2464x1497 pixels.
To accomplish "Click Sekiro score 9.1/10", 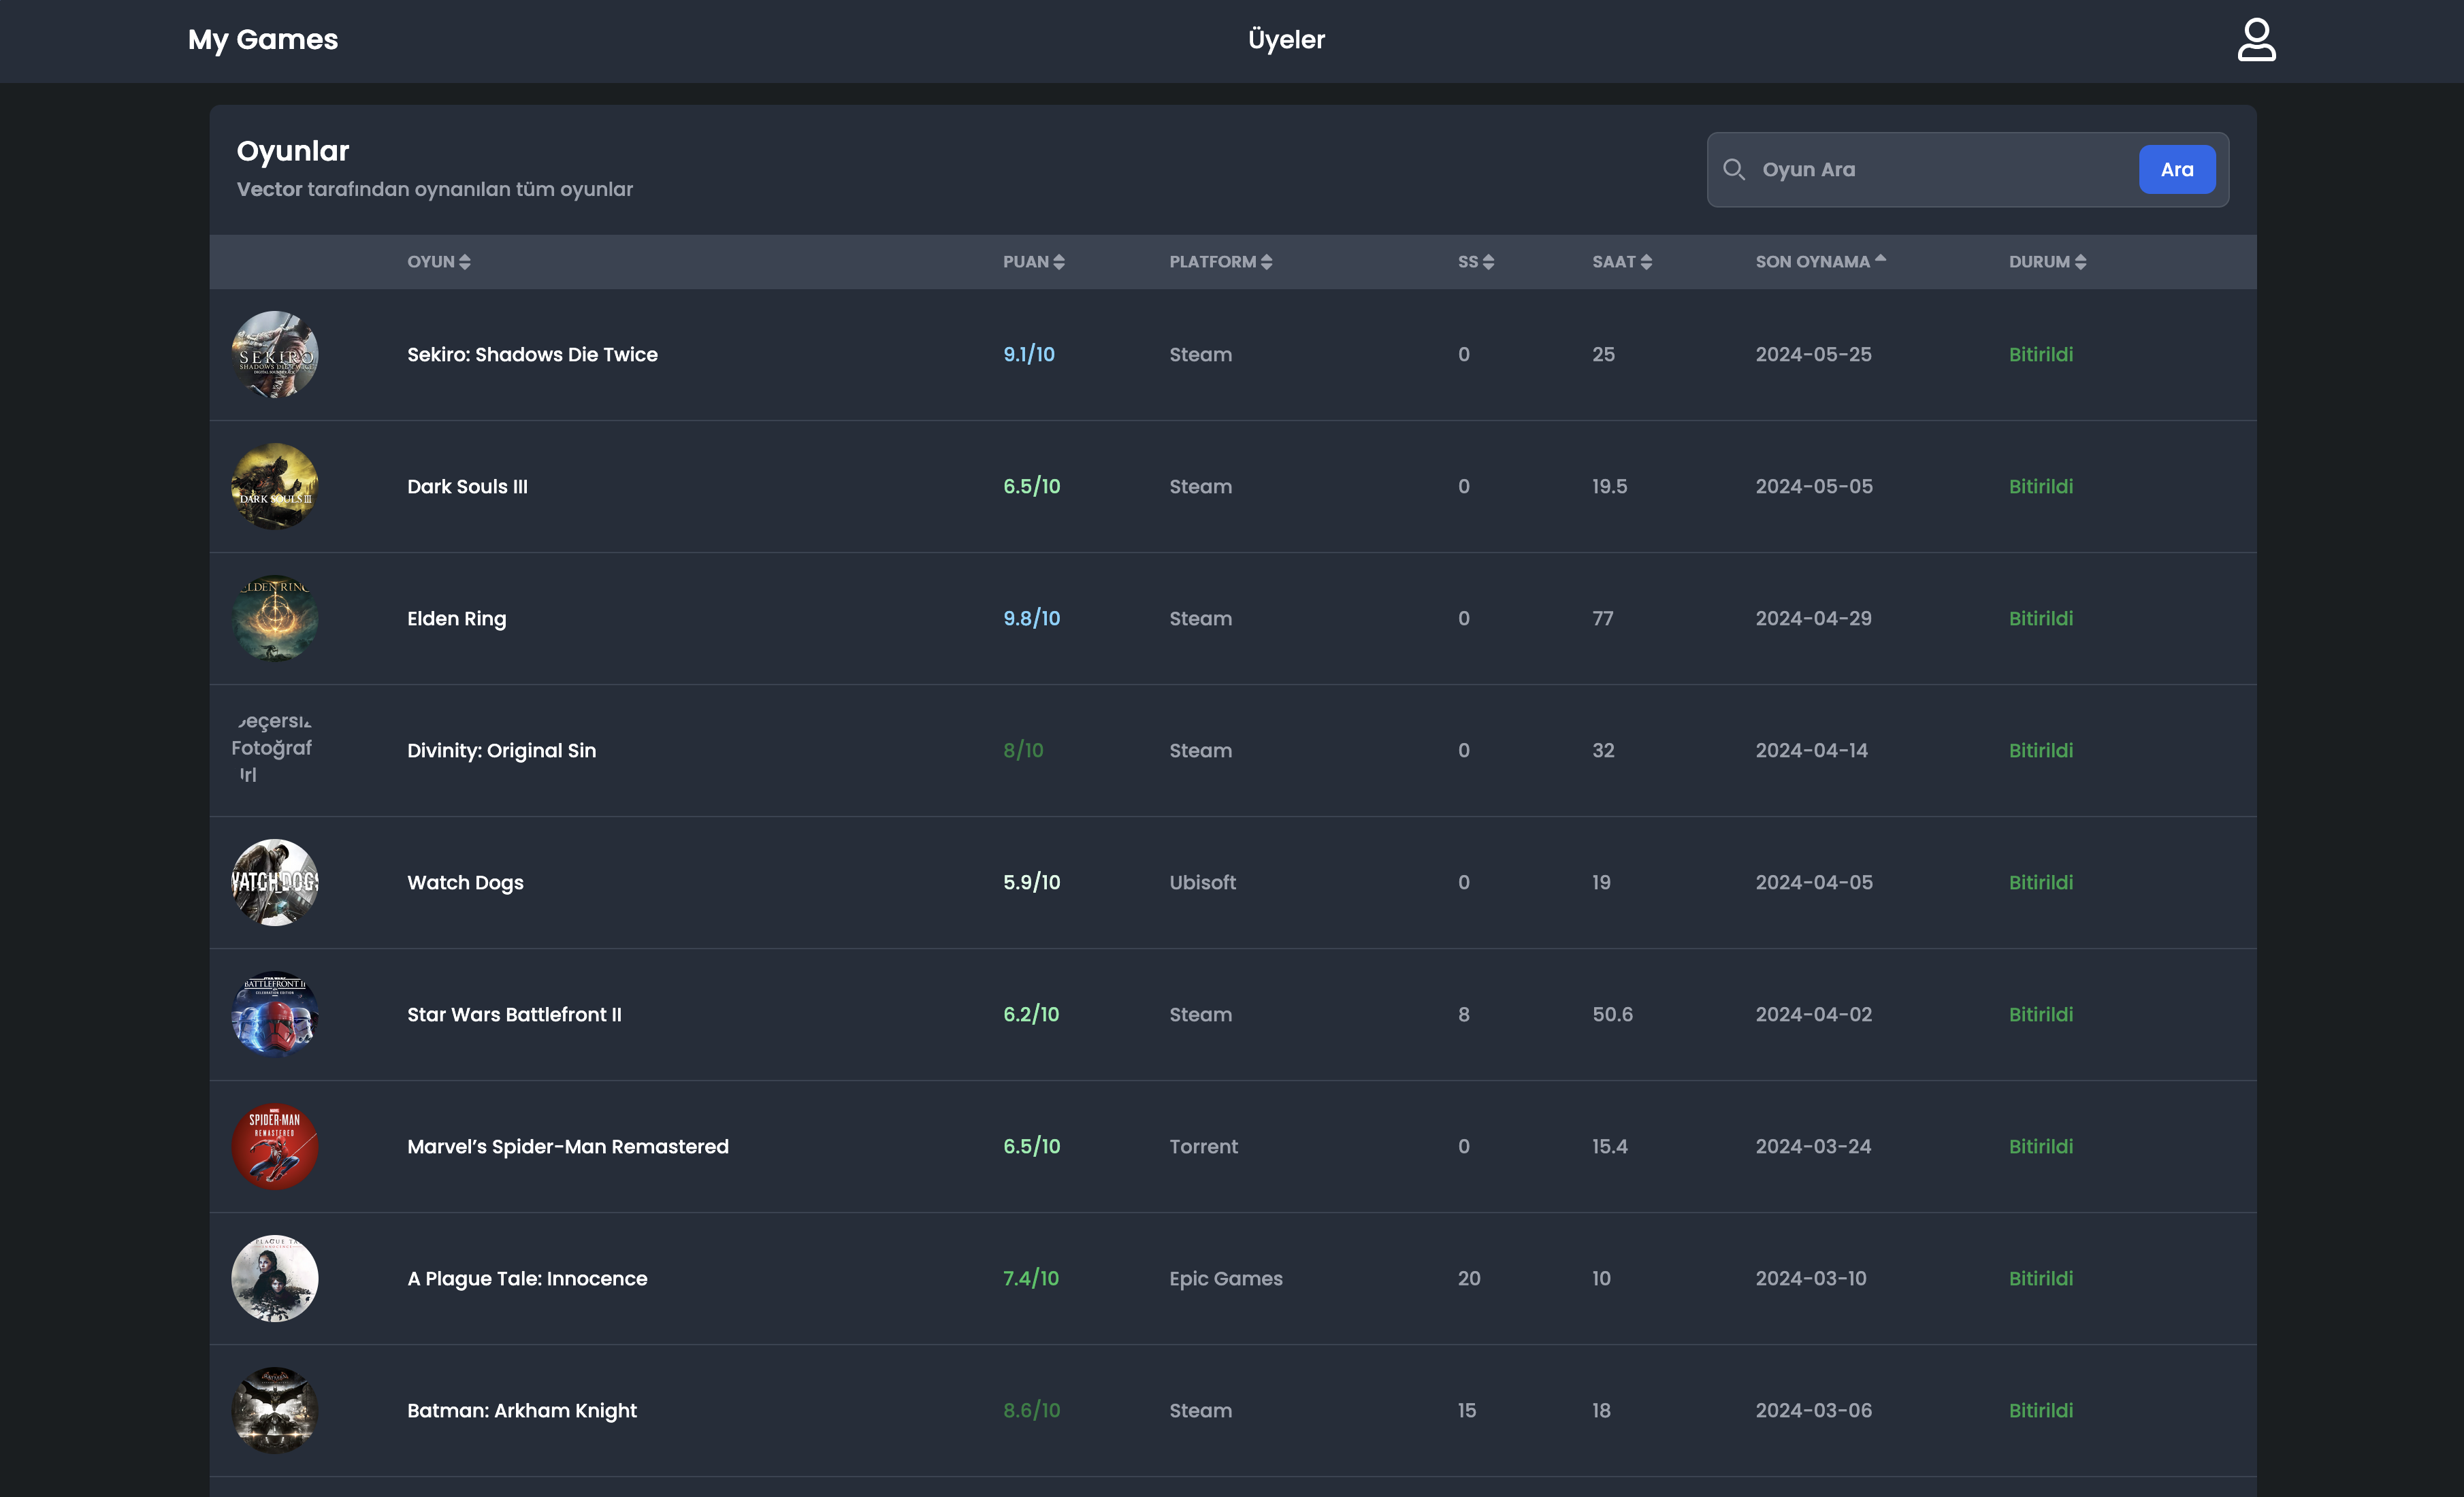I will 1028,355.
